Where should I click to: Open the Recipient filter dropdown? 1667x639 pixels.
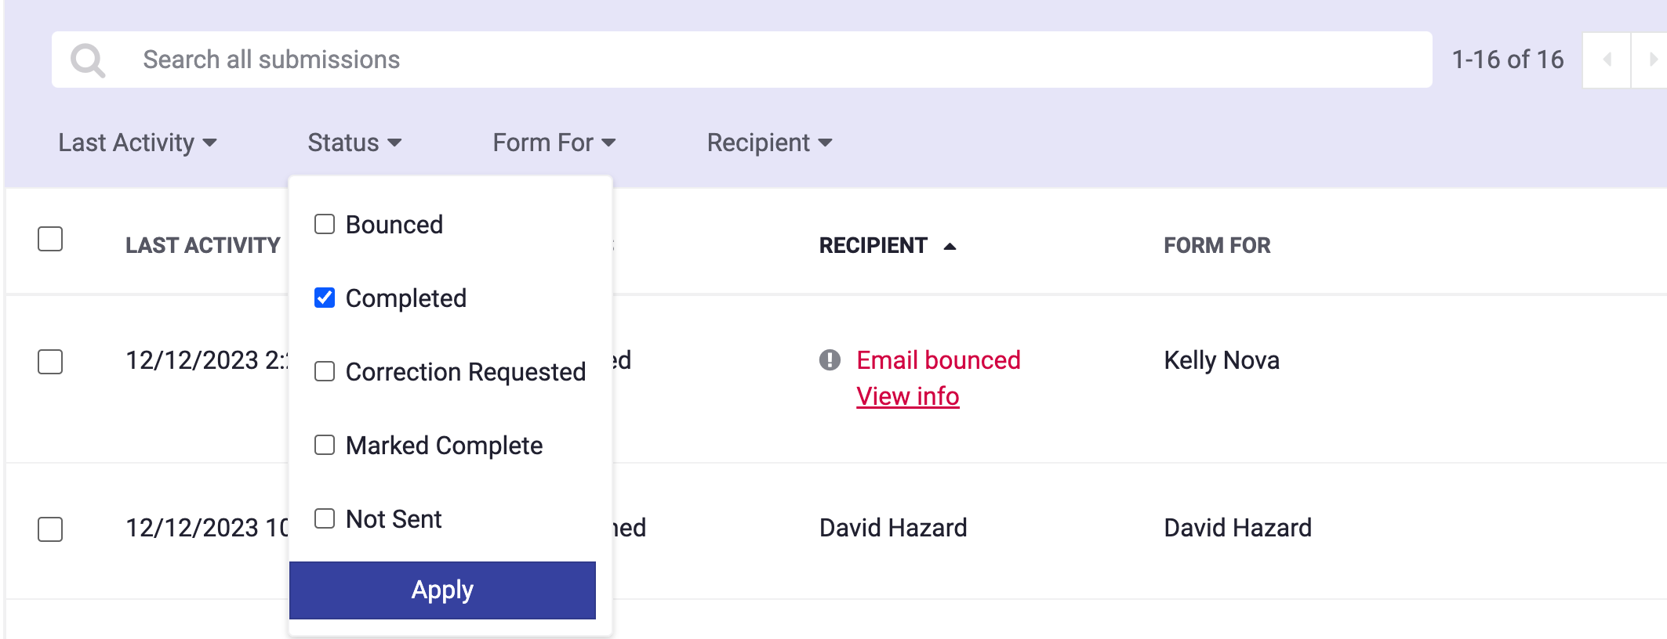pyautogui.click(x=768, y=143)
